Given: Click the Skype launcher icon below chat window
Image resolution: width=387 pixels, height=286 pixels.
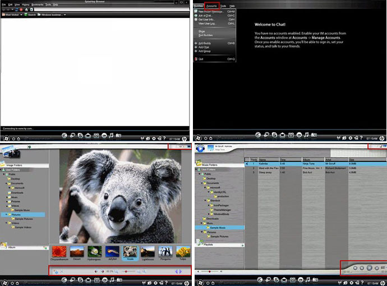Looking at the screenshot, I should point(274,135).
